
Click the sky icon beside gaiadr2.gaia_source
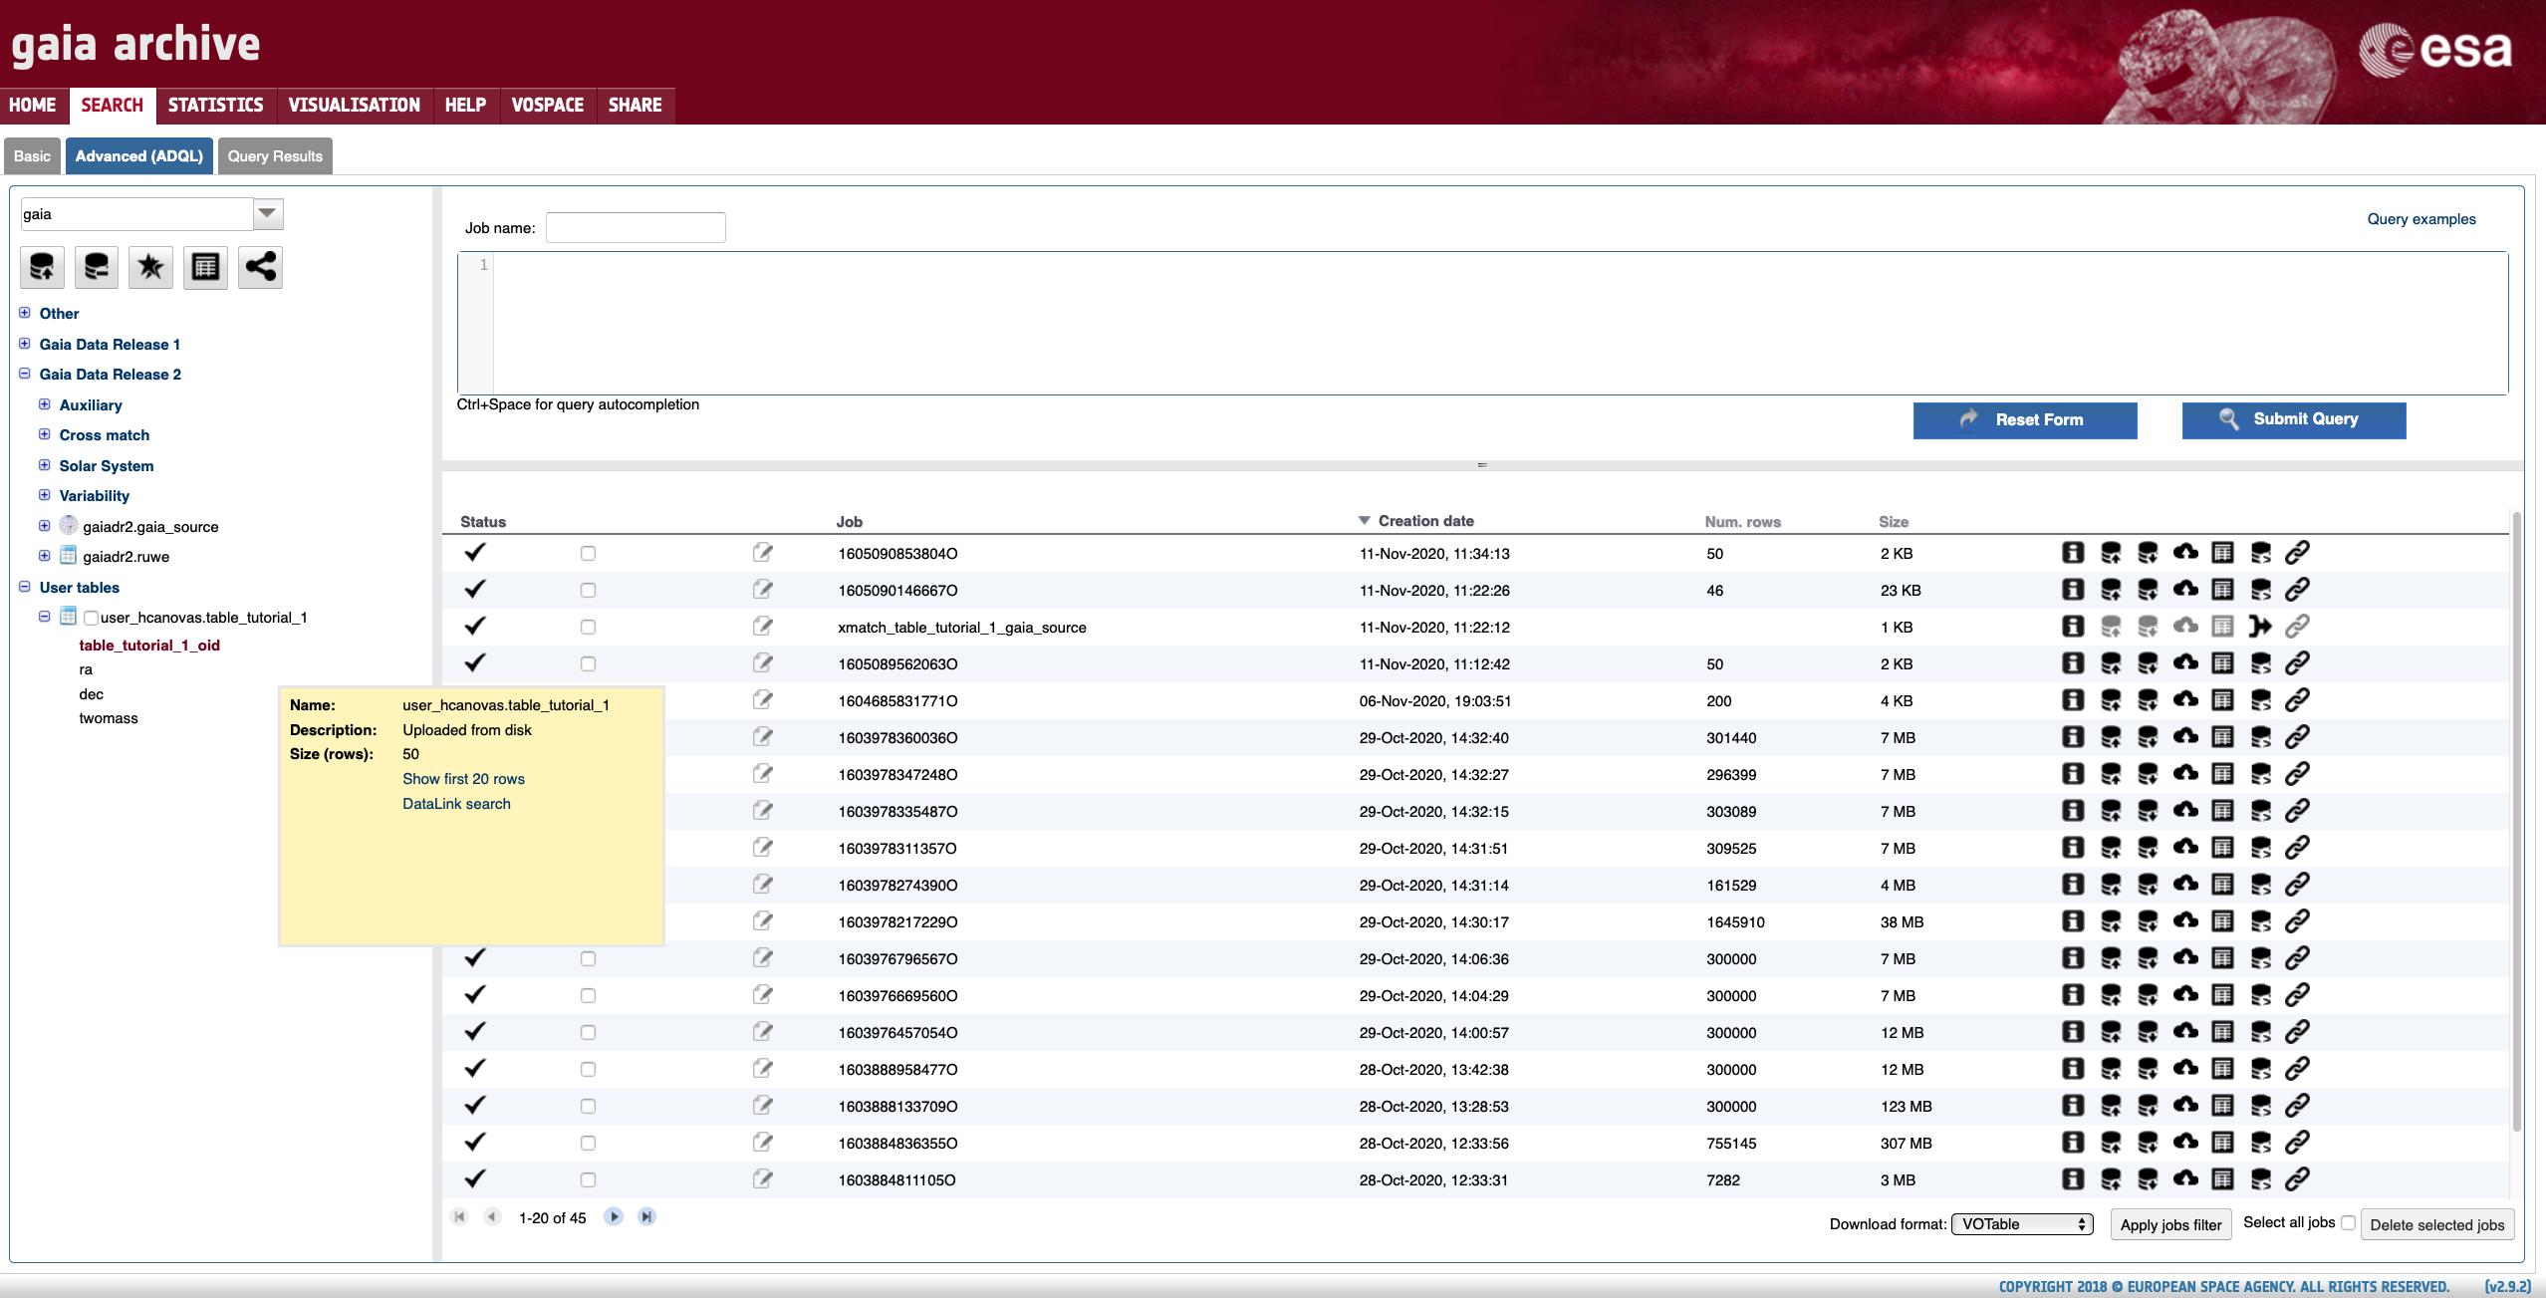pyautogui.click(x=69, y=526)
